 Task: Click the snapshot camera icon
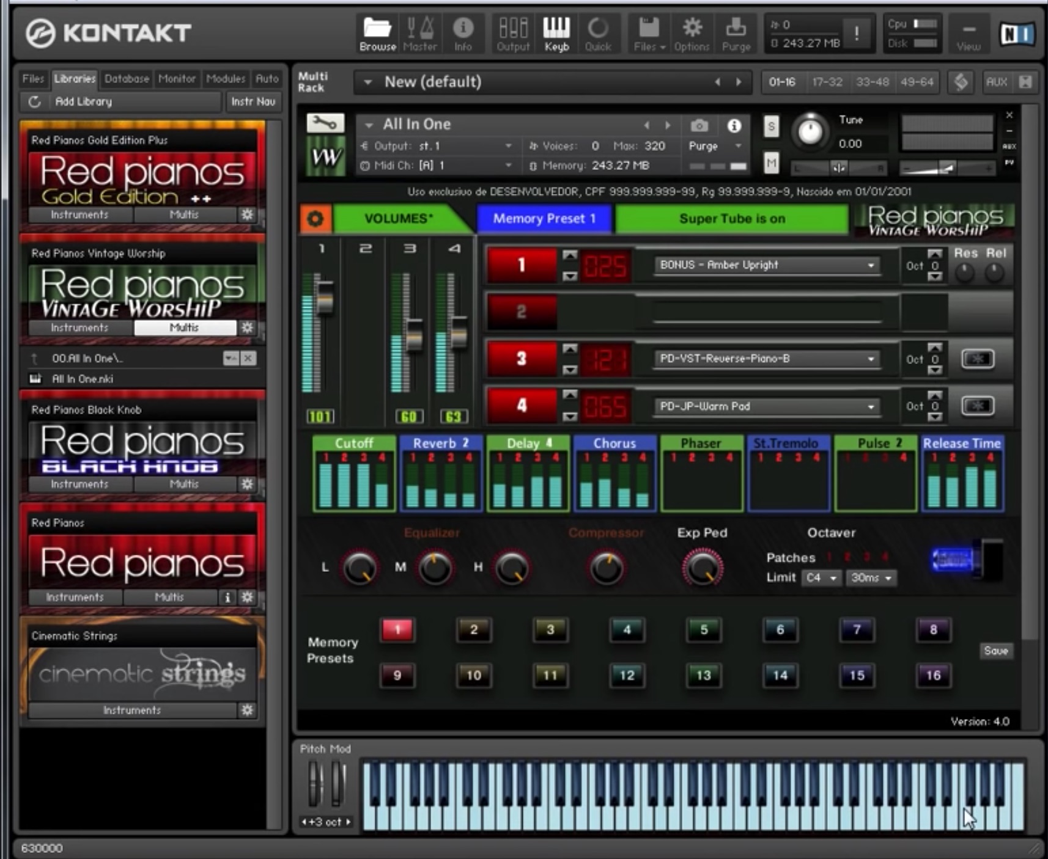[x=699, y=126]
